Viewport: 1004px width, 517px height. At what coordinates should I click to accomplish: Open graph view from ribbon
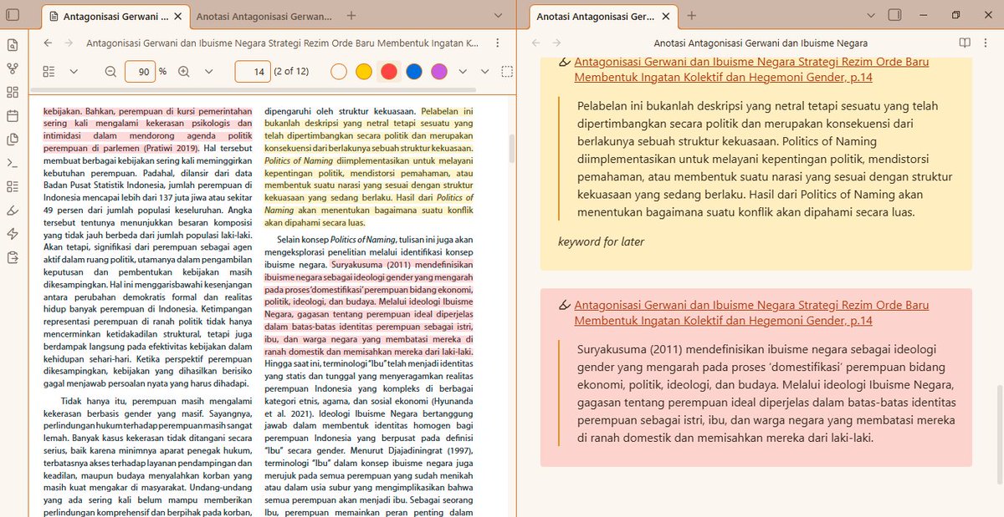12,68
